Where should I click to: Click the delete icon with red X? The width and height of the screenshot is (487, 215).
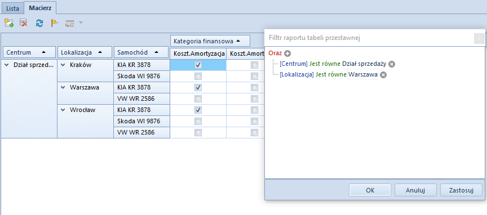pyautogui.click(x=23, y=23)
